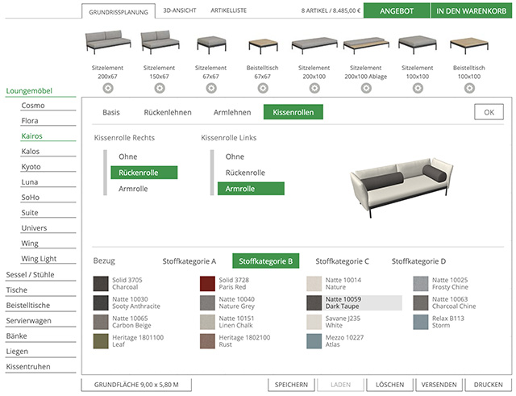Image resolution: width=516 pixels, height=396 pixels.
Task: Select Kyoto in the Loungemöbel list
Action: [32, 166]
